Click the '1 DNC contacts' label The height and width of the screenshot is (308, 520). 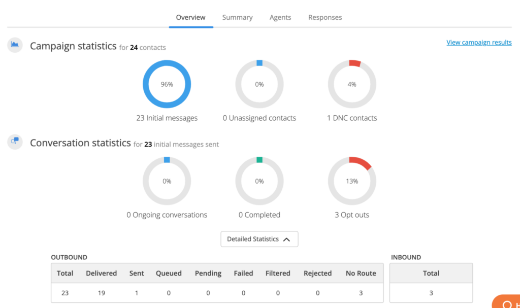[352, 118]
